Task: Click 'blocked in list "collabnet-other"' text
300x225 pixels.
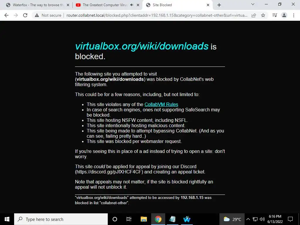Action: (102, 203)
